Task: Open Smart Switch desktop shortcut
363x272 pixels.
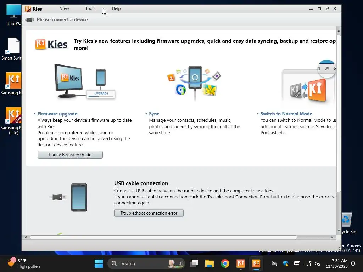Action: (x=12, y=49)
